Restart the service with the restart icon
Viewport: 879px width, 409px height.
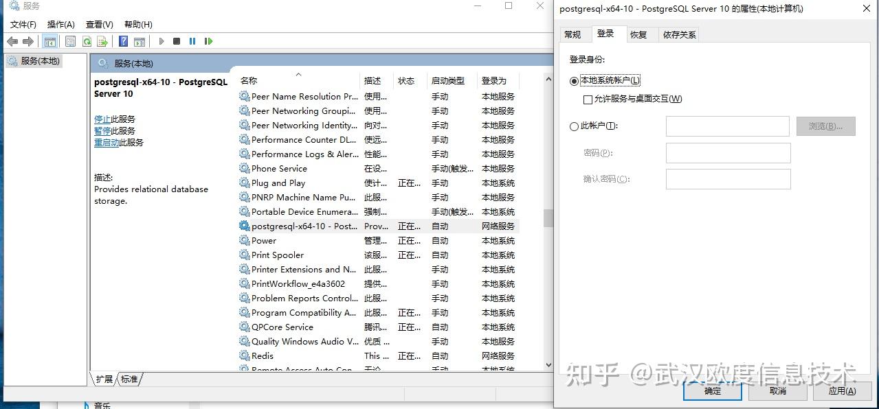208,41
